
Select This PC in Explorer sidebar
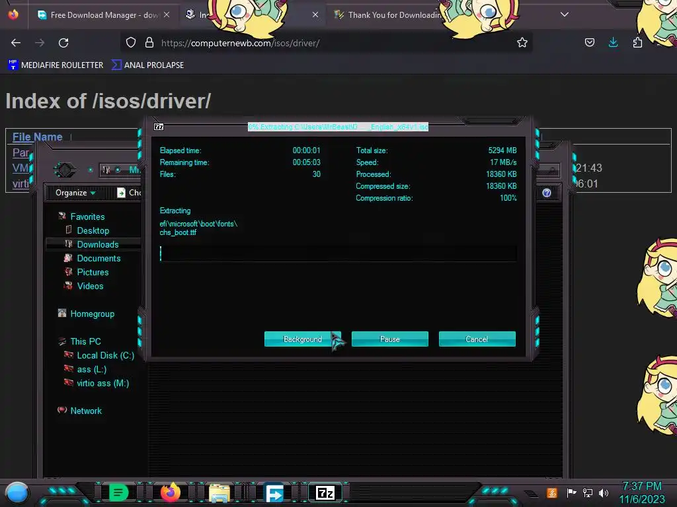point(85,341)
